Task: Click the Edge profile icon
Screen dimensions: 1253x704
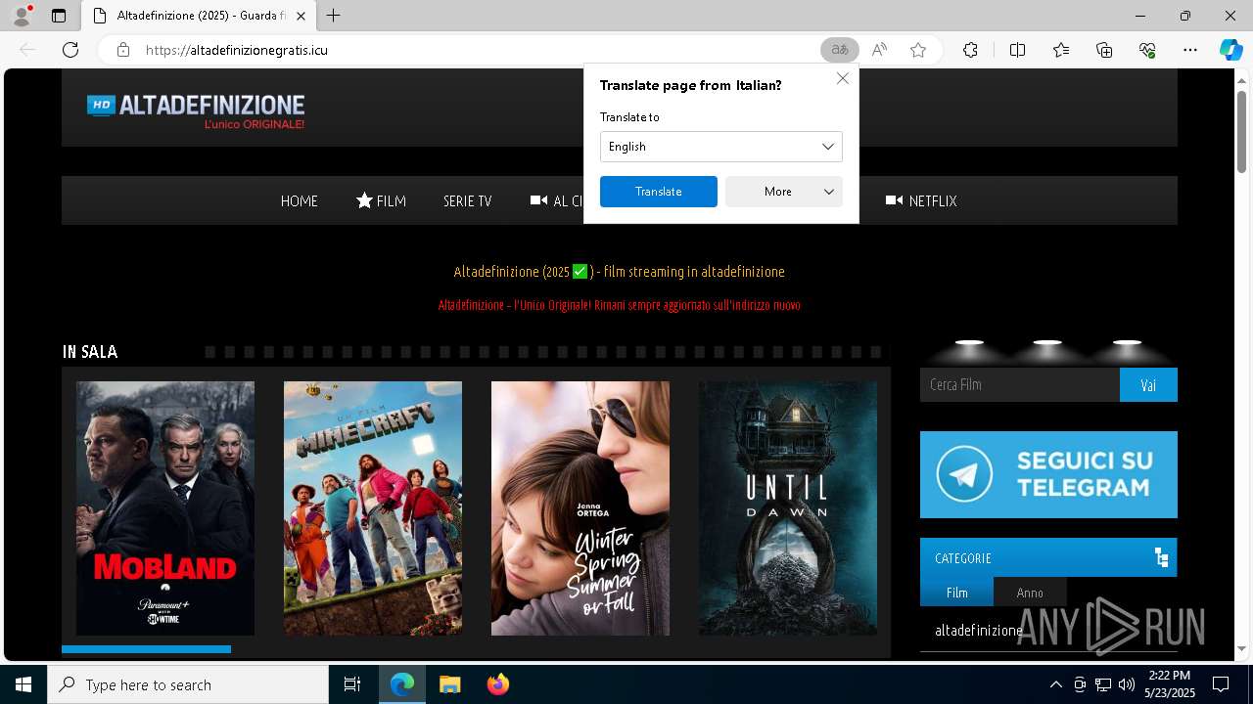Action: (x=22, y=16)
